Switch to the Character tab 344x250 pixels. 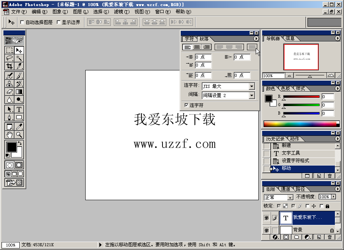(x=189, y=39)
